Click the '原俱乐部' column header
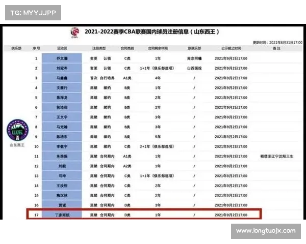 tap(194, 48)
